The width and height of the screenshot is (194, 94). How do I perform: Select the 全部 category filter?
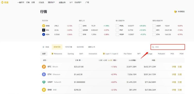tap(44, 54)
